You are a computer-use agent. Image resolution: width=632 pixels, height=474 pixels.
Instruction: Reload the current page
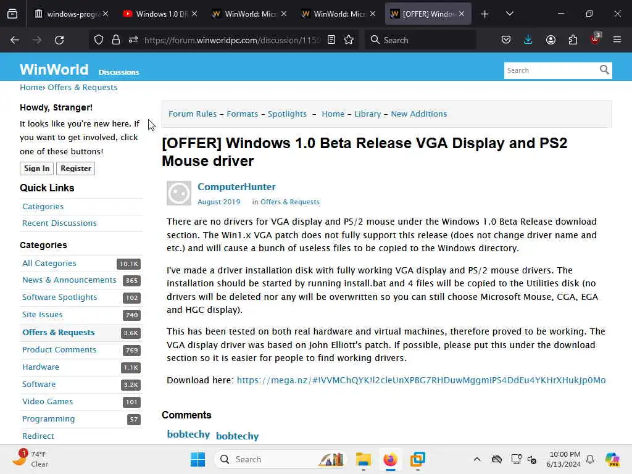point(59,40)
